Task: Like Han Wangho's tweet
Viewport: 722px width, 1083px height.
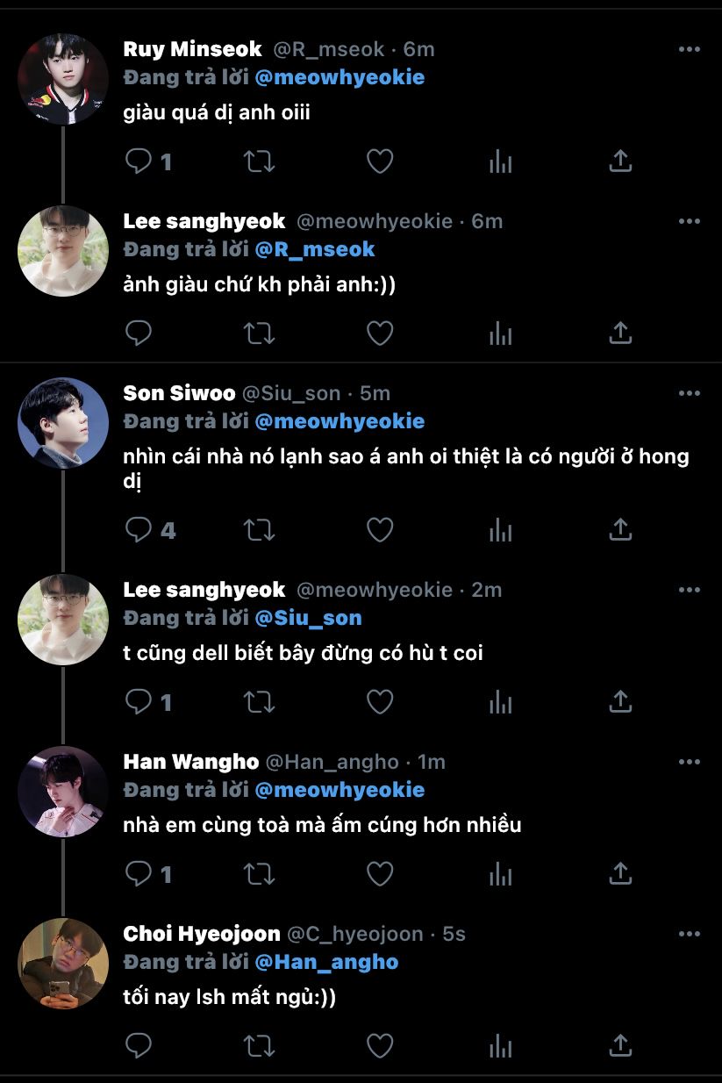Action: pos(379,874)
